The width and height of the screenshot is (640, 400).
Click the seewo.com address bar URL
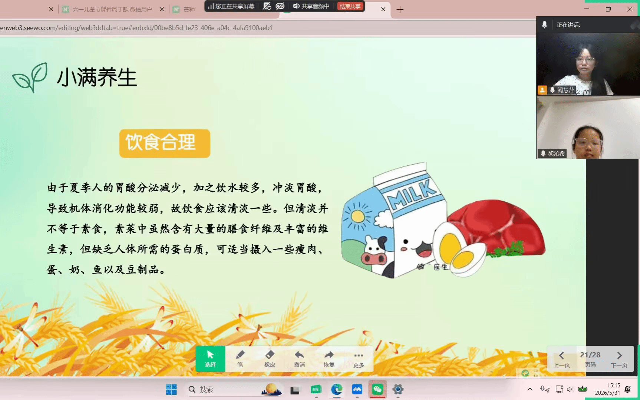coord(136,28)
